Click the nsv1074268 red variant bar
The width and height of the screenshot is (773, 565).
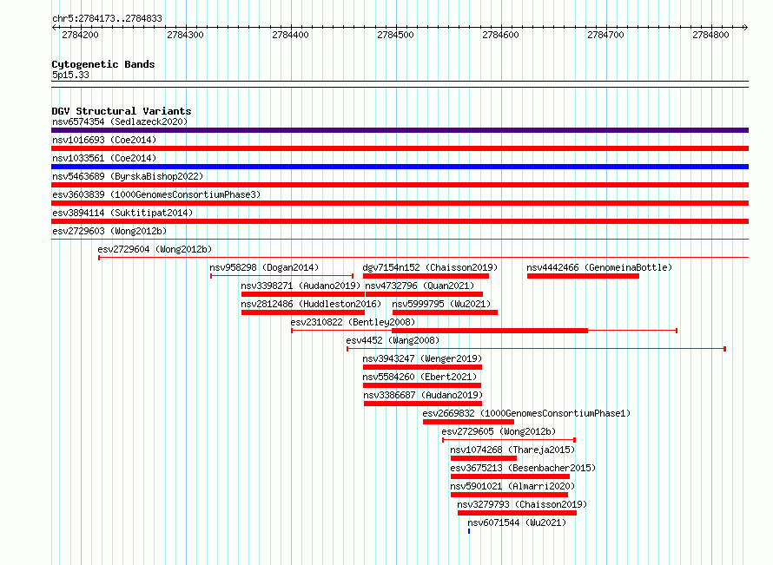pos(484,458)
